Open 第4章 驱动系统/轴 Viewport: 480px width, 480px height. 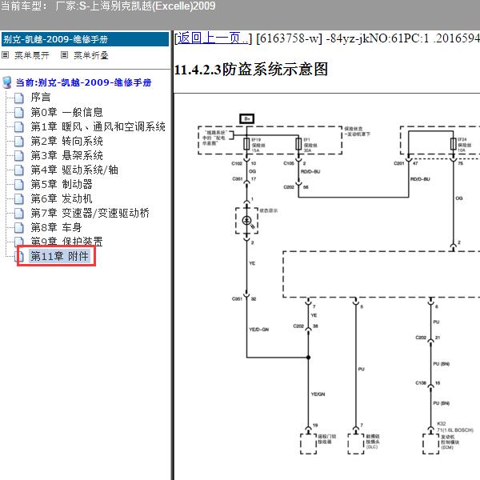[74, 170]
